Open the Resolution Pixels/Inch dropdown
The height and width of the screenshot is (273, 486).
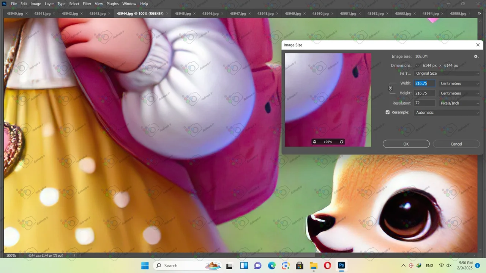(459, 103)
